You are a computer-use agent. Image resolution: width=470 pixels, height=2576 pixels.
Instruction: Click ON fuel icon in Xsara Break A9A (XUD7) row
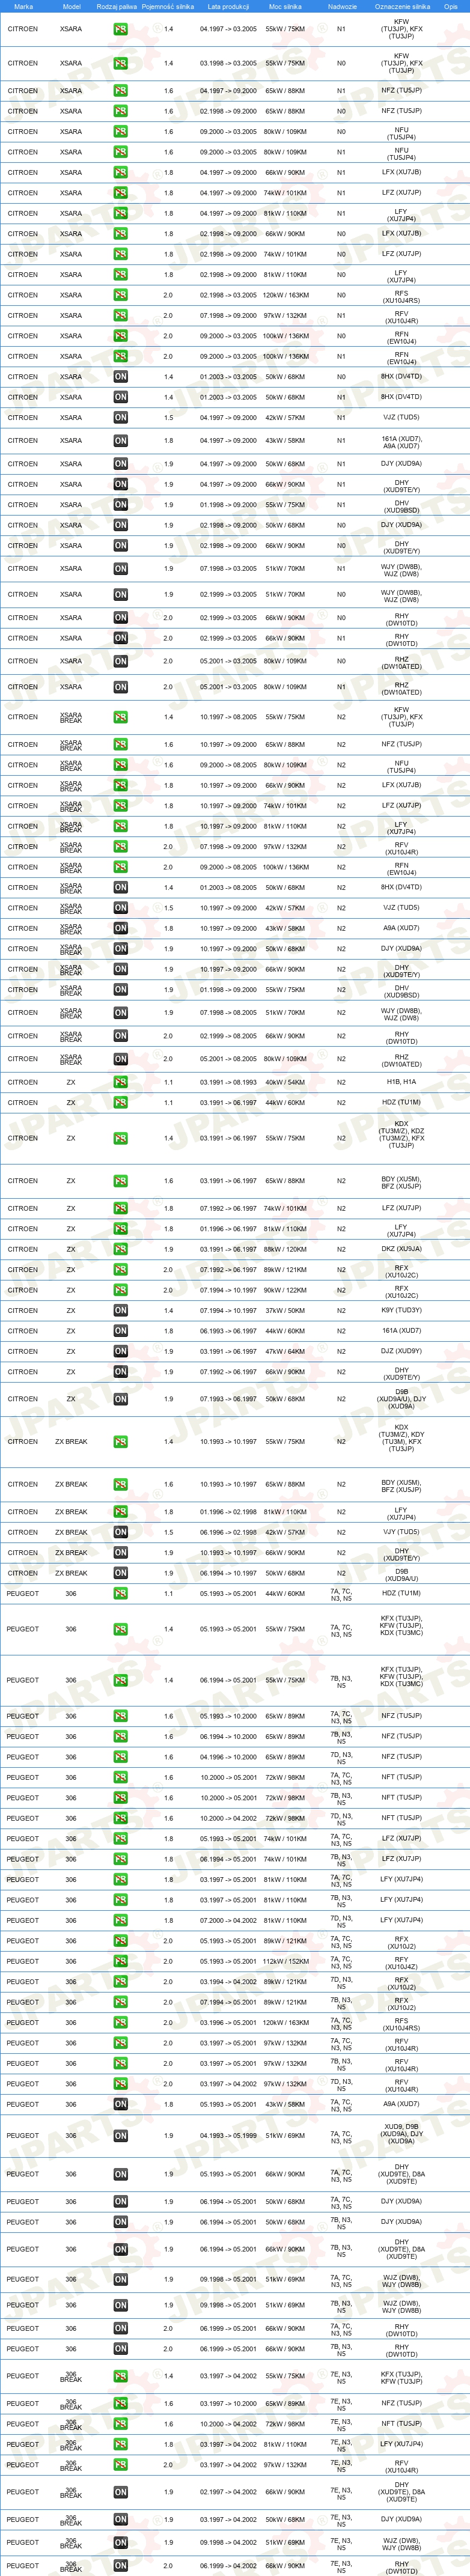tap(120, 928)
